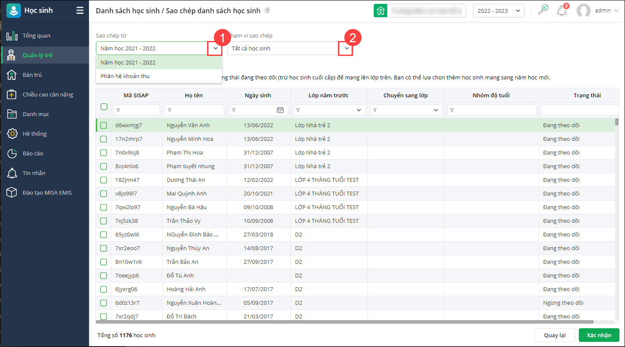Check the box for Phạm Thị Hoa
The height and width of the screenshot is (347, 625).
(x=104, y=153)
